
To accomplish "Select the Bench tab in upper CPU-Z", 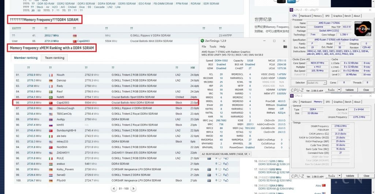I will pos(348,16).
